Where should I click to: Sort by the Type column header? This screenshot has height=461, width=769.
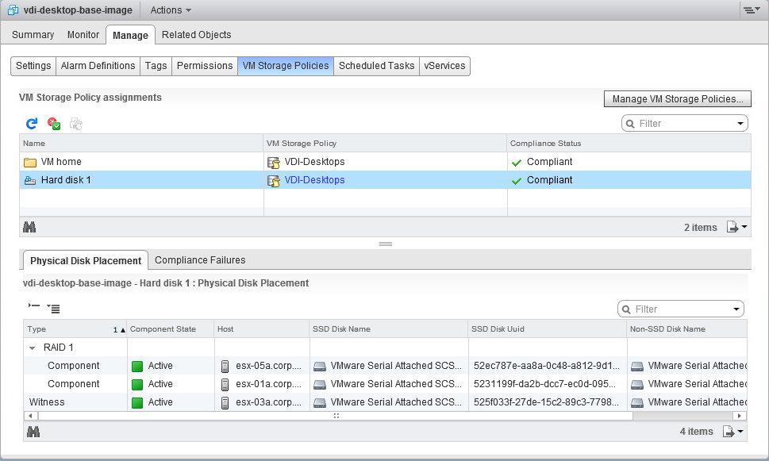click(x=63, y=329)
